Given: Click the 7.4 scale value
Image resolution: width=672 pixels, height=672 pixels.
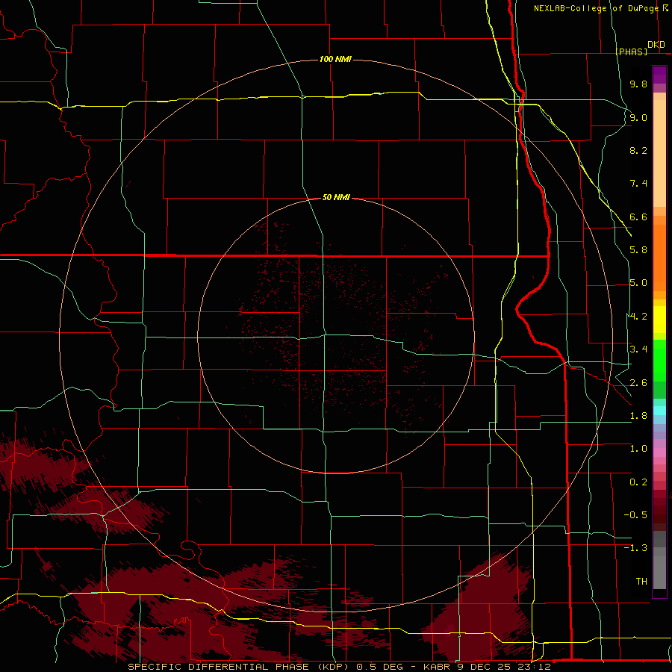Looking at the screenshot, I should point(638,184).
